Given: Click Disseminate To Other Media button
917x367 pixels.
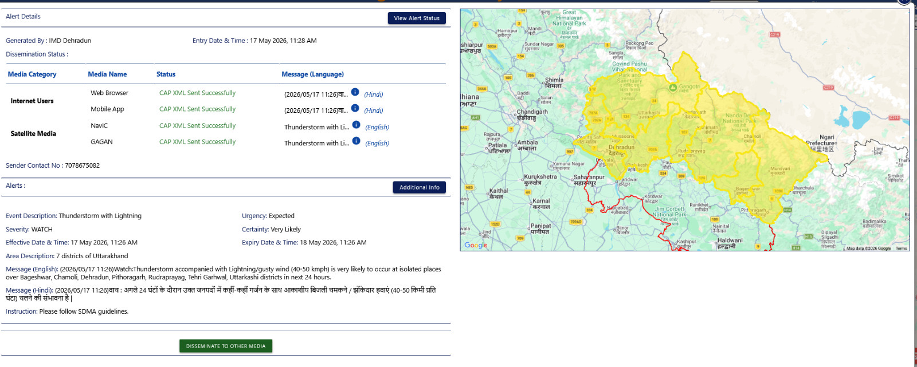Looking at the screenshot, I should point(226,346).
